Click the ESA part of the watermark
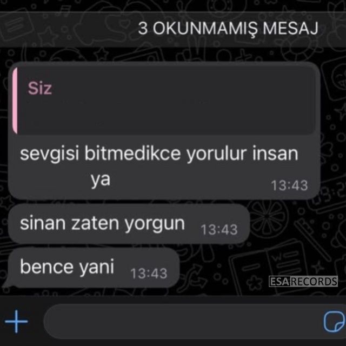Image resolution: width=346 pixels, height=346 pixels. (280, 281)
